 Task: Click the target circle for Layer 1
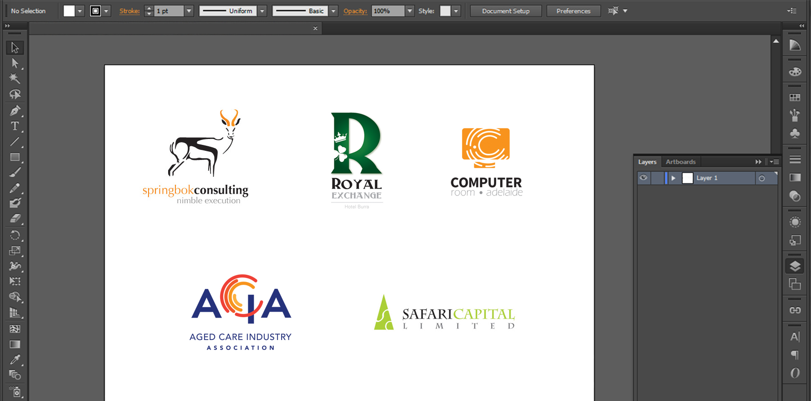pyautogui.click(x=762, y=178)
